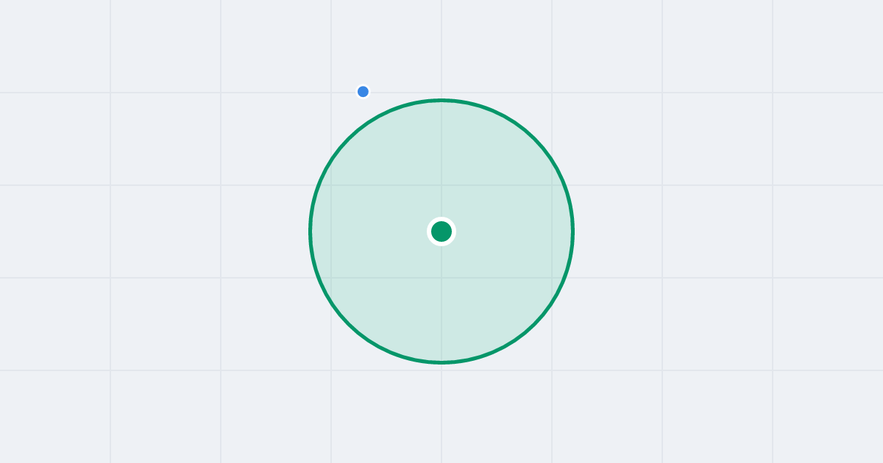Click the light green fill inside the circle below the center dot
This screenshot has width=883, height=463.
point(441,301)
